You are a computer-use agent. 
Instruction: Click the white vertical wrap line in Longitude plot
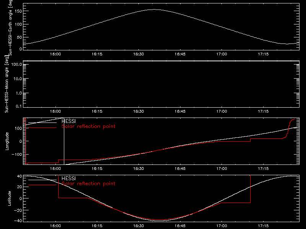[x=64, y=141]
